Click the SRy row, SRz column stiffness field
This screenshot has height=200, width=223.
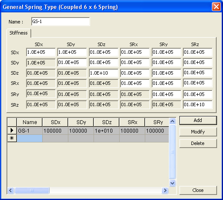(198, 94)
